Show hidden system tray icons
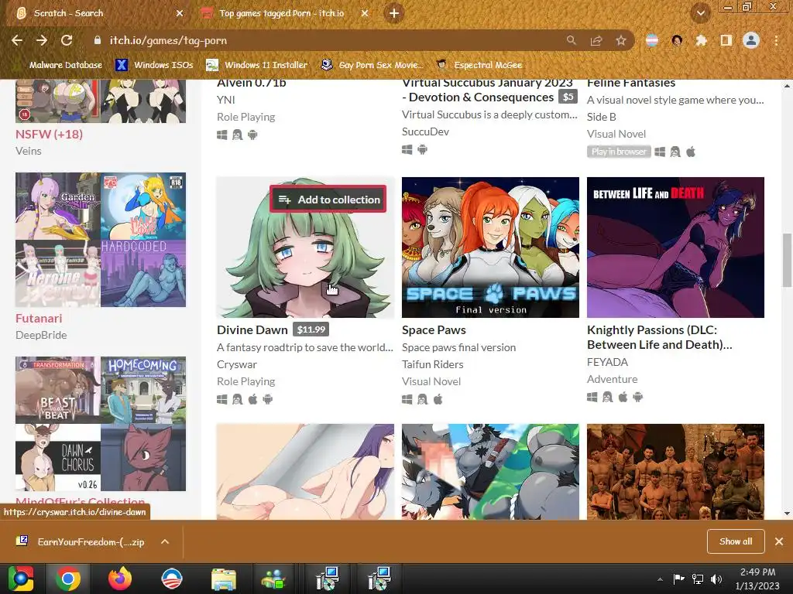Image resolution: width=793 pixels, height=594 pixels. click(x=660, y=579)
